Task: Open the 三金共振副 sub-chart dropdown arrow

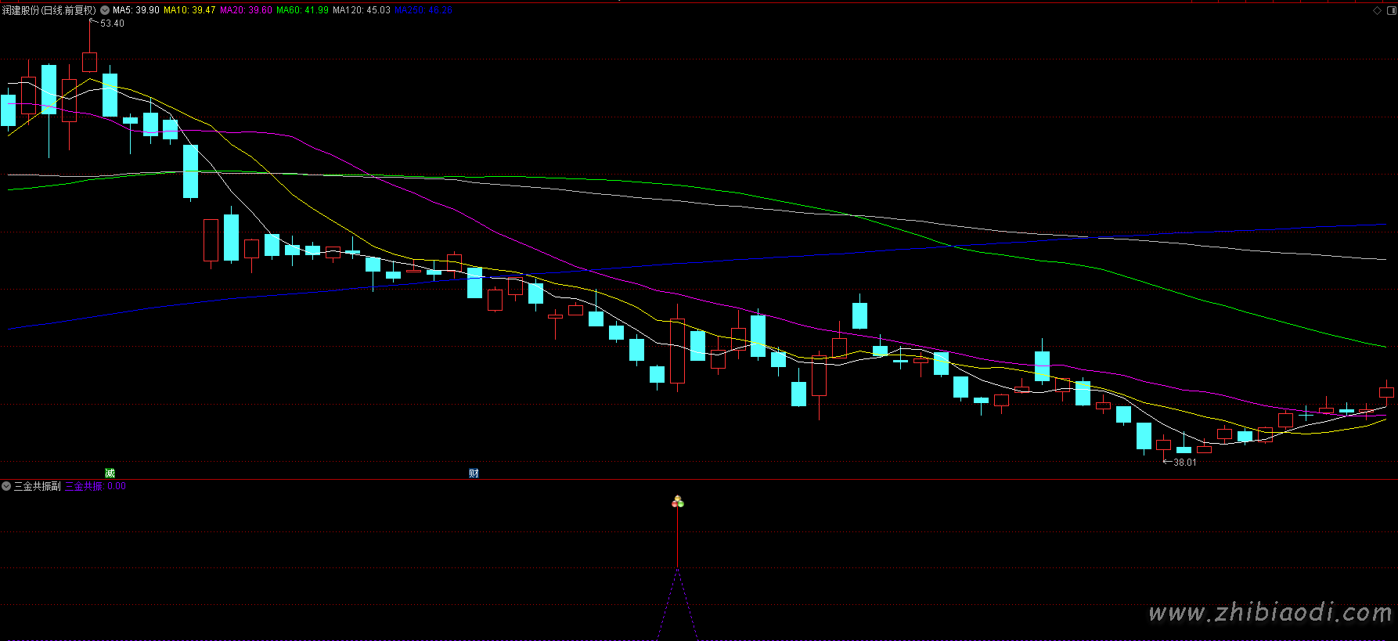Action: tap(6, 486)
